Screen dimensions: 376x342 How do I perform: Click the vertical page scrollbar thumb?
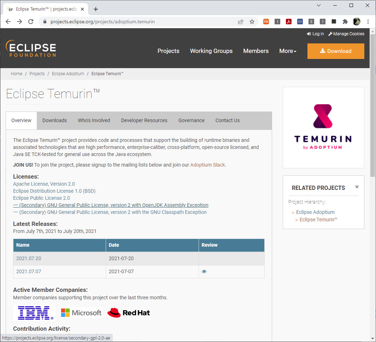pyautogui.click(x=372, y=106)
